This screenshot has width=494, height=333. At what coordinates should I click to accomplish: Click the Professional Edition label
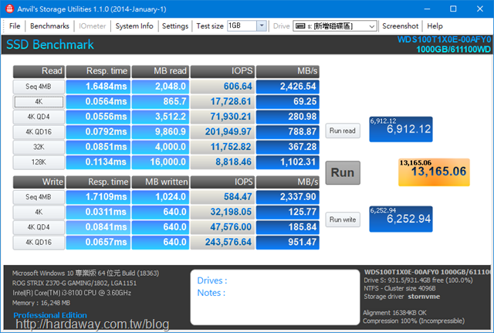[x=50, y=315]
